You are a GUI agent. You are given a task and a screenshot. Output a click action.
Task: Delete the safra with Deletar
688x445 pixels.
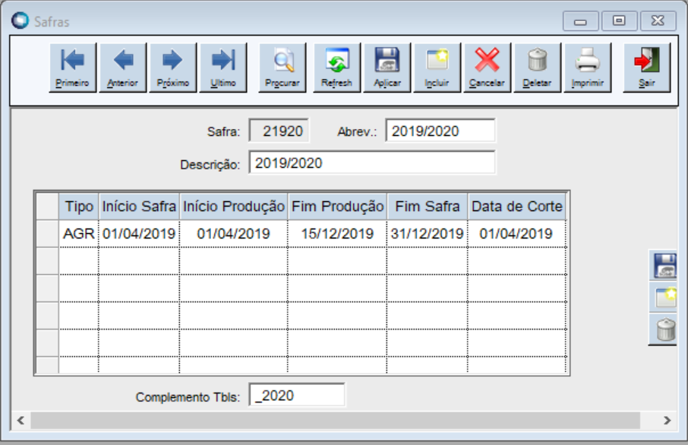coord(538,68)
